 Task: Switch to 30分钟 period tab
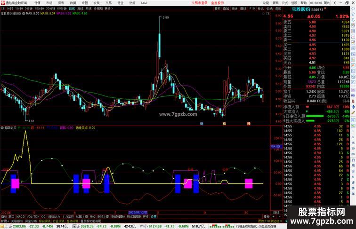50,8
